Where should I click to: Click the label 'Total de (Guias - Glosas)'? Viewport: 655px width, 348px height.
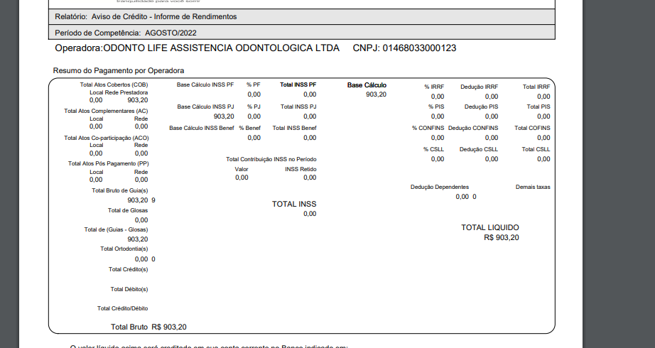coord(116,230)
